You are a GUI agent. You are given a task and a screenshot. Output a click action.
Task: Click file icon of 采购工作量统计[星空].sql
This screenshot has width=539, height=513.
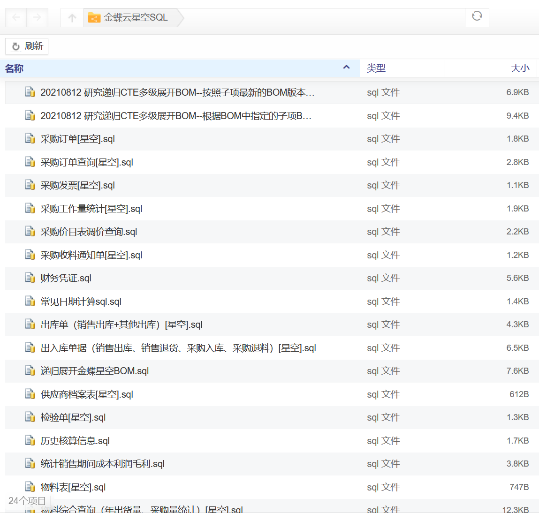(30, 208)
